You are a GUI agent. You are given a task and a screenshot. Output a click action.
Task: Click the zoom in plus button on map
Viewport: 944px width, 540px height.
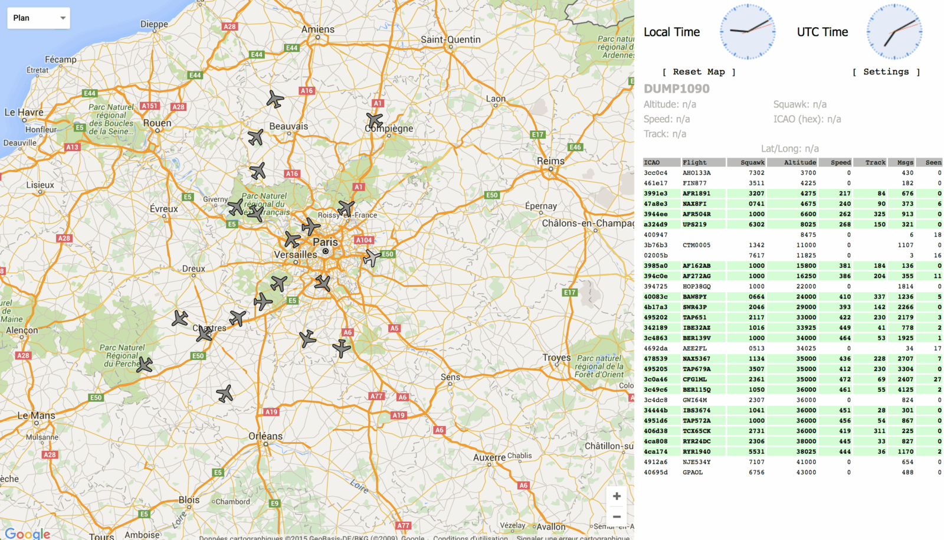click(617, 496)
